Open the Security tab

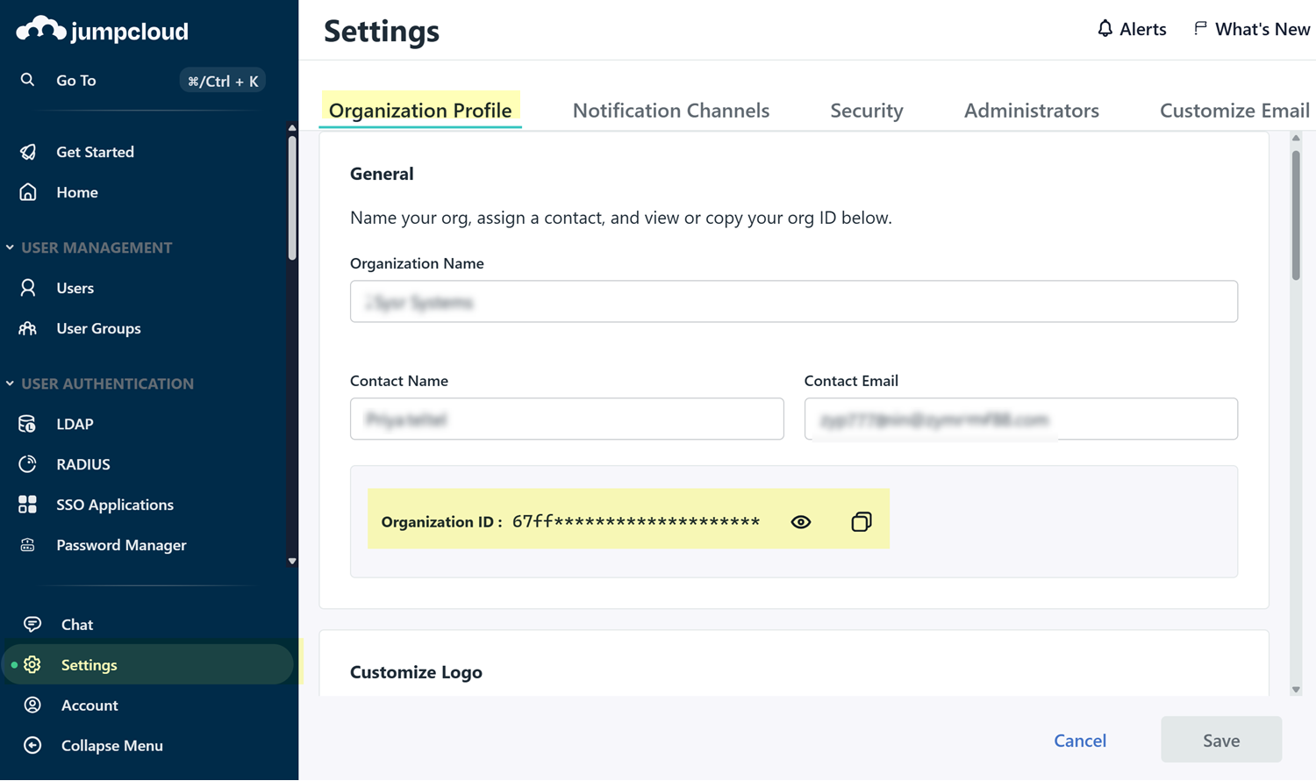tap(866, 111)
